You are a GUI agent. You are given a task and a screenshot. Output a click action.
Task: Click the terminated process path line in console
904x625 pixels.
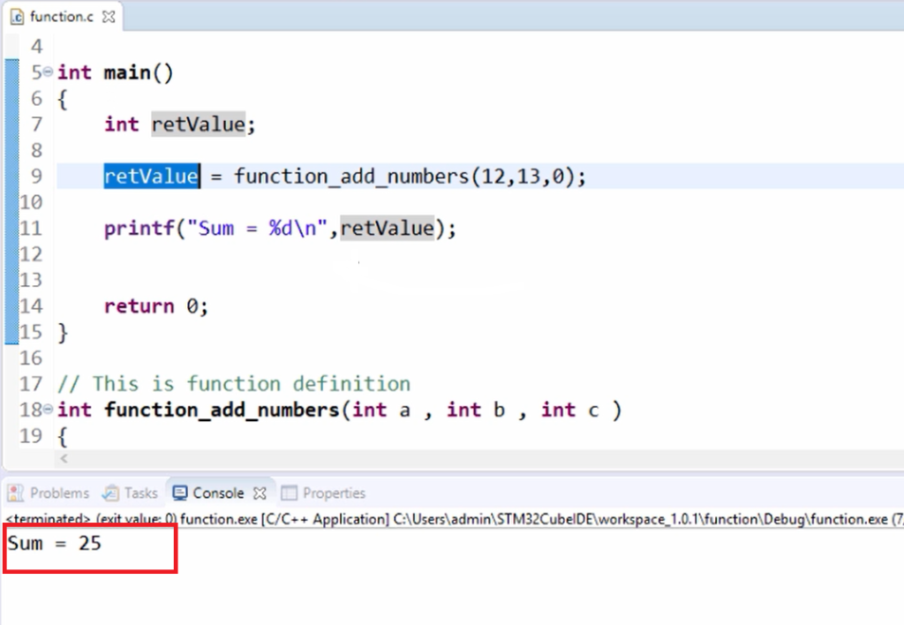tap(455, 519)
